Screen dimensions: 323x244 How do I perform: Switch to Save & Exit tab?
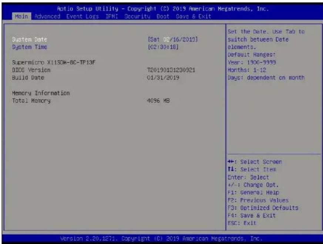194,16
